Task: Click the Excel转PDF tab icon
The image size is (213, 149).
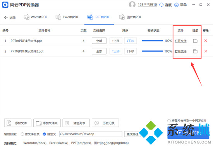Action: coord(58,17)
